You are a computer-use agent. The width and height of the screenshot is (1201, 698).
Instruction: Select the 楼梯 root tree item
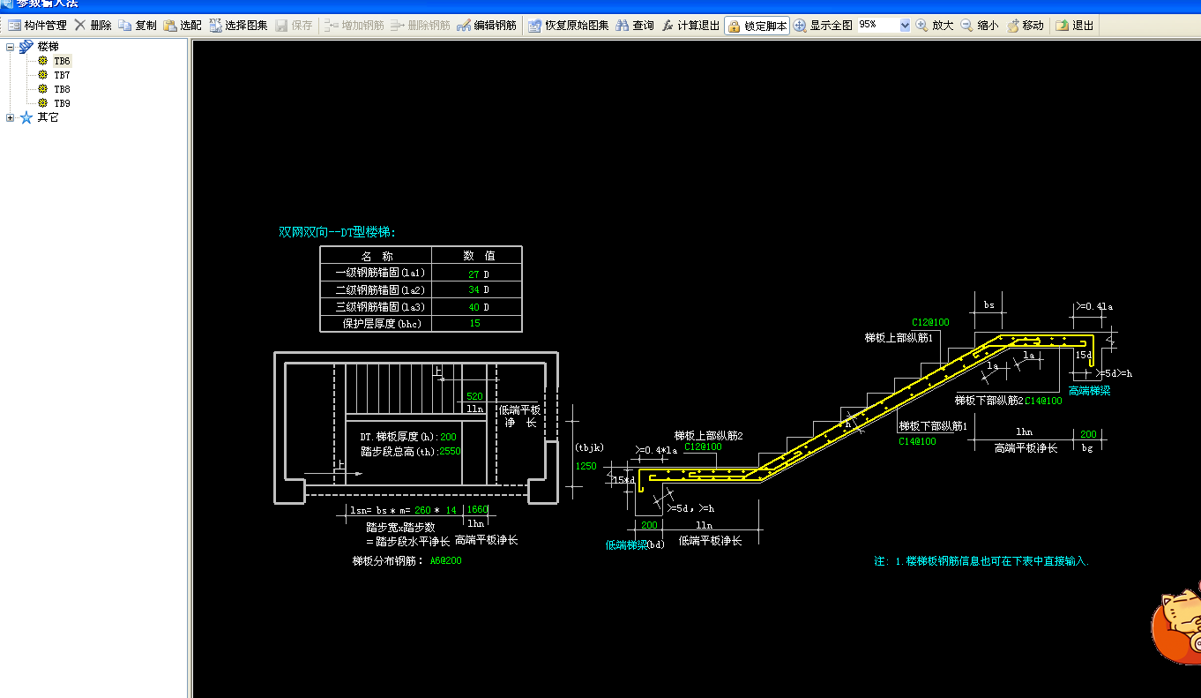coord(48,47)
